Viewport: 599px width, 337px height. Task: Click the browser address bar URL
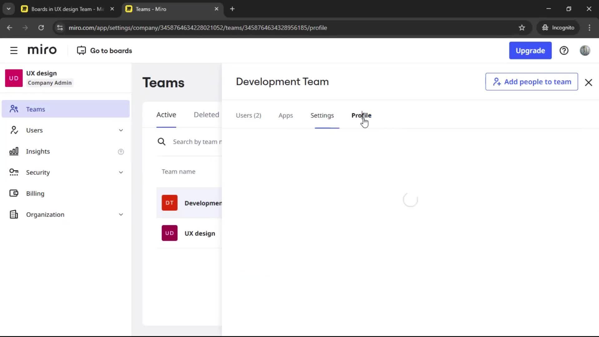[198, 28]
